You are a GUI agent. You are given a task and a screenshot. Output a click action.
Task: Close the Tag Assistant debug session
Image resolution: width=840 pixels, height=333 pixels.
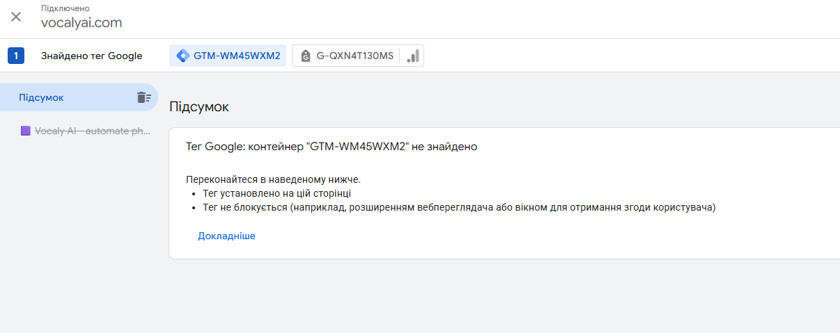(x=16, y=17)
